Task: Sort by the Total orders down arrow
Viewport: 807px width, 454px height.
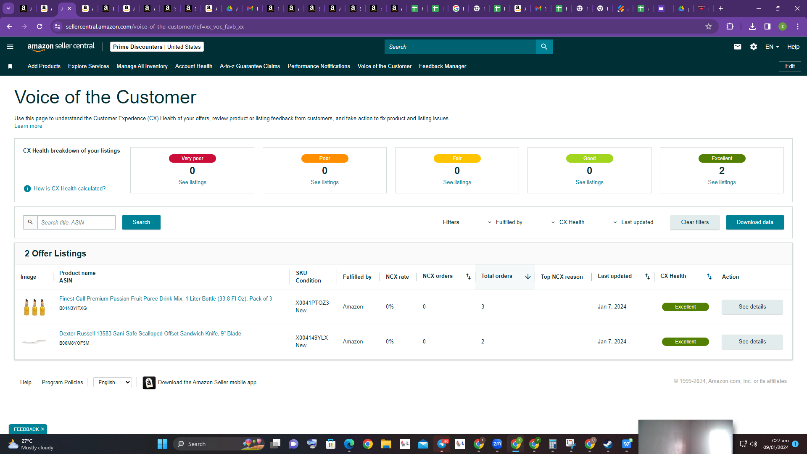Action: (527, 276)
